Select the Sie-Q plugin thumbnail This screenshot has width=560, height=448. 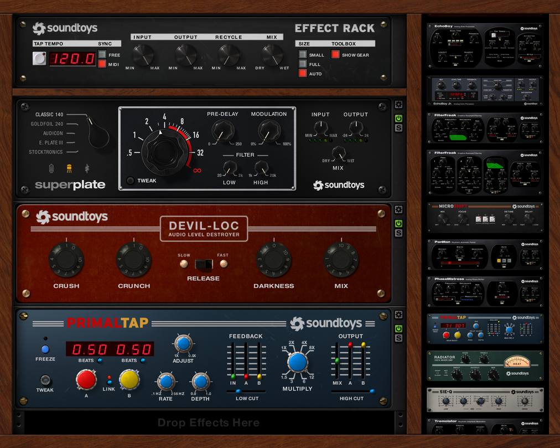point(485,400)
